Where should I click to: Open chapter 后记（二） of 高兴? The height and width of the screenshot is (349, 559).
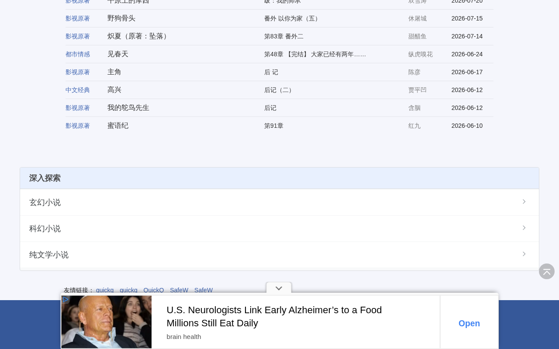tap(279, 90)
